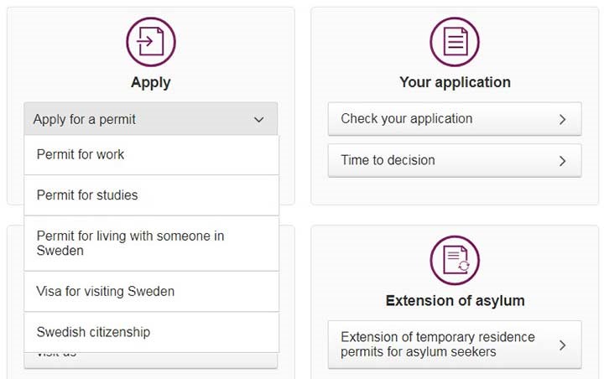Click the partially hidden Visit us button

point(151,361)
